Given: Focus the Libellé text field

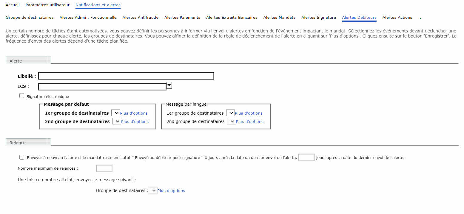Looking at the screenshot, I should point(126,76).
